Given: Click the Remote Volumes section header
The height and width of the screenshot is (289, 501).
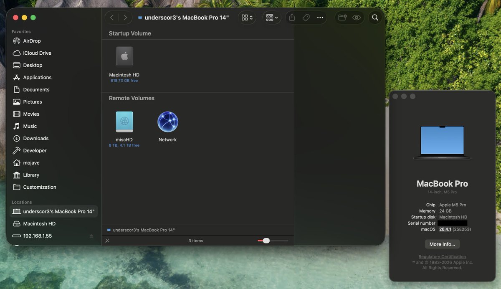Looking at the screenshot, I should pos(132,98).
